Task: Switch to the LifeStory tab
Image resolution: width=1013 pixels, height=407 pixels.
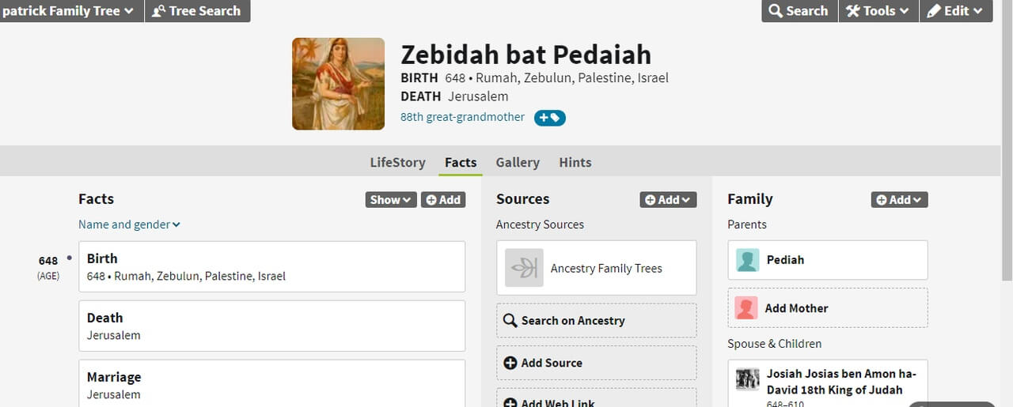Action: pyautogui.click(x=397, y=162)
